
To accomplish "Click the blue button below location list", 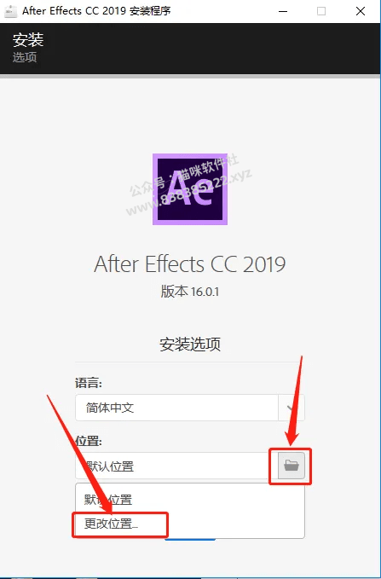I will [x=190, y=540].
